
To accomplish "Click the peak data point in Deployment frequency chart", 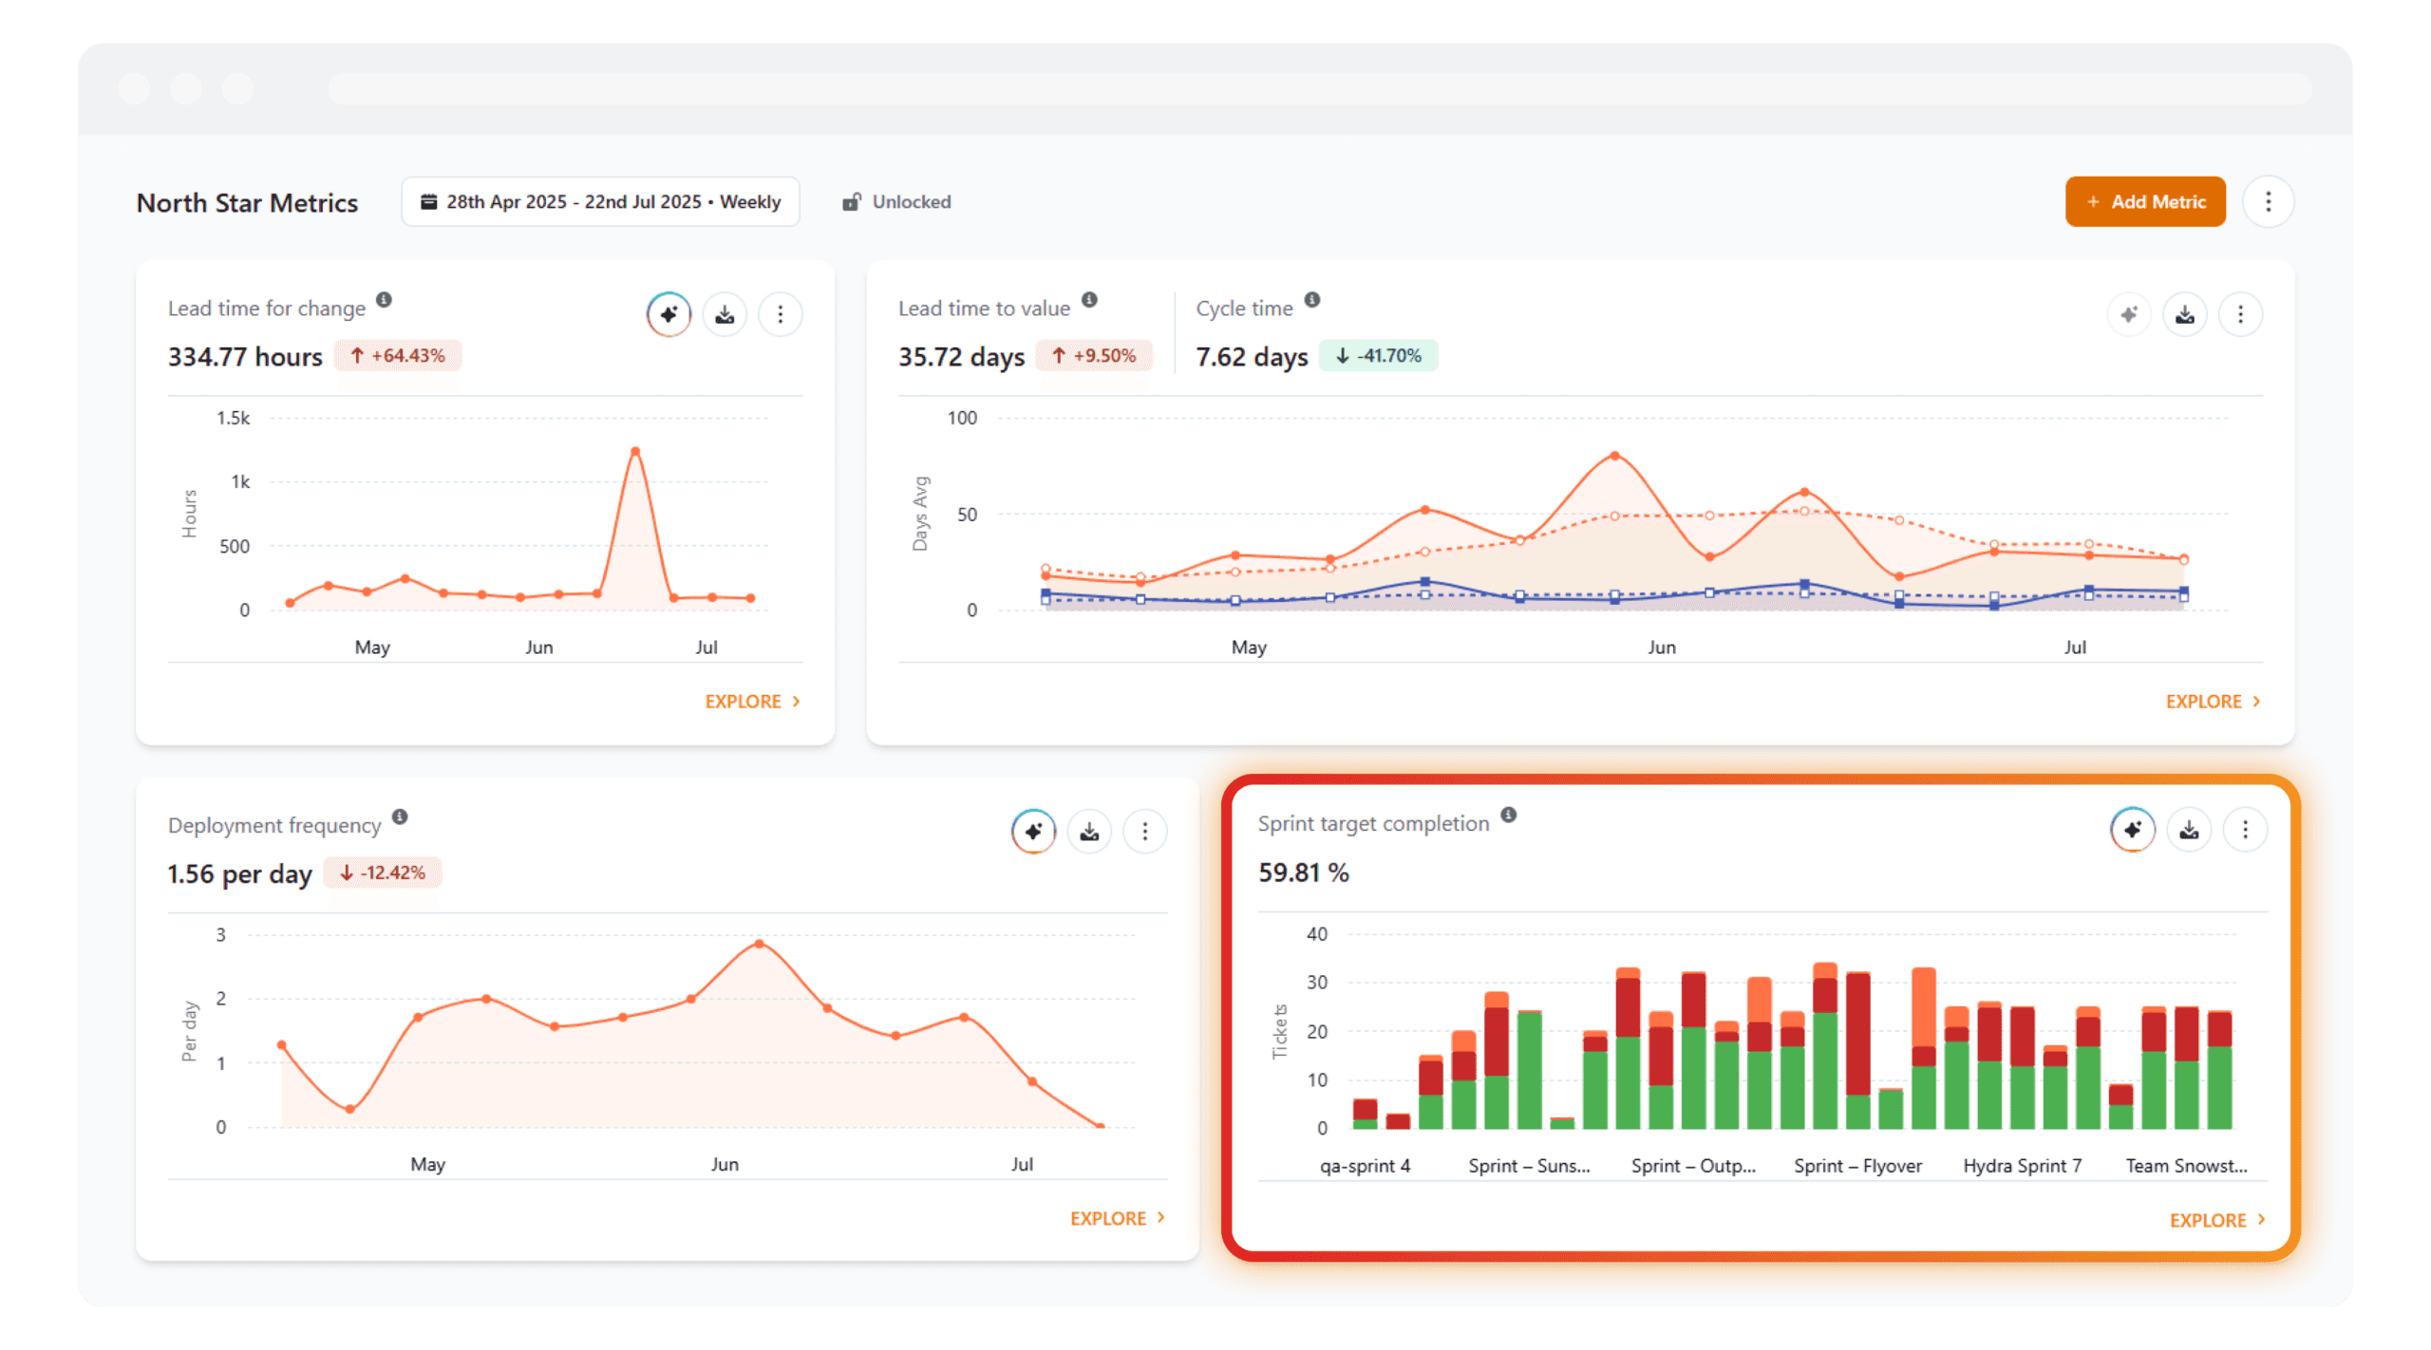I will click(x=759, y=944).
